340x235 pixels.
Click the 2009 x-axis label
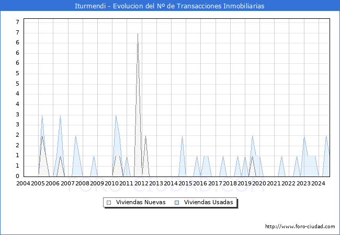tap(97, 183)
